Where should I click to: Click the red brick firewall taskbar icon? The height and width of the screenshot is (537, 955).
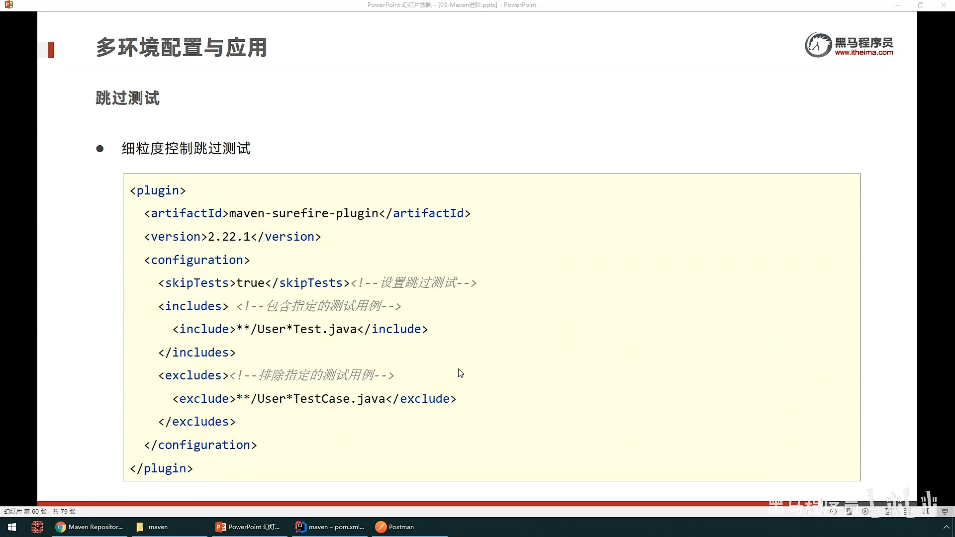(x=37, y=527)
